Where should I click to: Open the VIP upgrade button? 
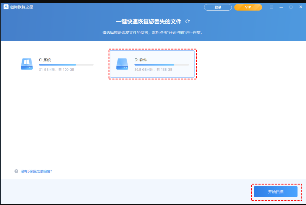(248, 7)
